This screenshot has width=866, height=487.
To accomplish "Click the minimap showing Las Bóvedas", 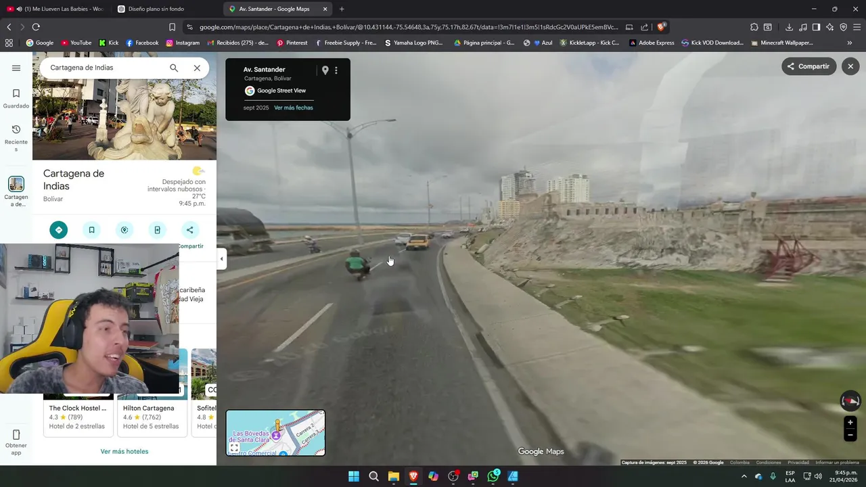I will [x=275, y=433].
